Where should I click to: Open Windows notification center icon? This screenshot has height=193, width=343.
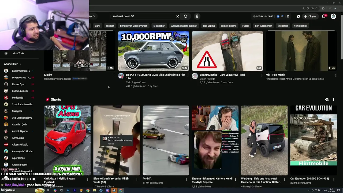point(339,190)
